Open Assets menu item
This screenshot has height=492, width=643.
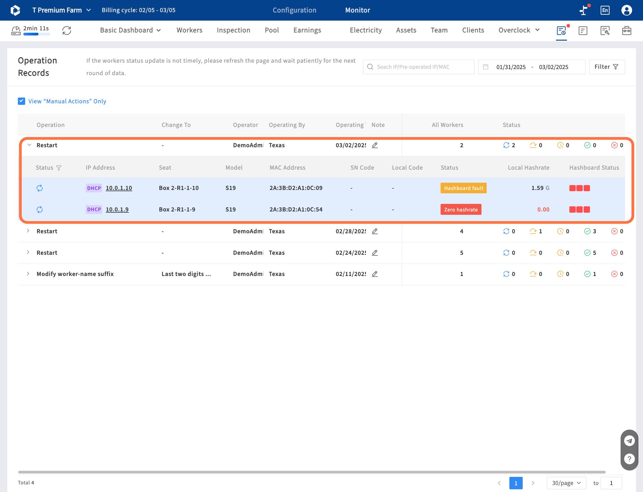[x=406, y=30]
